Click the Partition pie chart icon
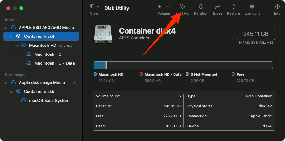Viewport: 285px width, 141px height. point(201,7)
